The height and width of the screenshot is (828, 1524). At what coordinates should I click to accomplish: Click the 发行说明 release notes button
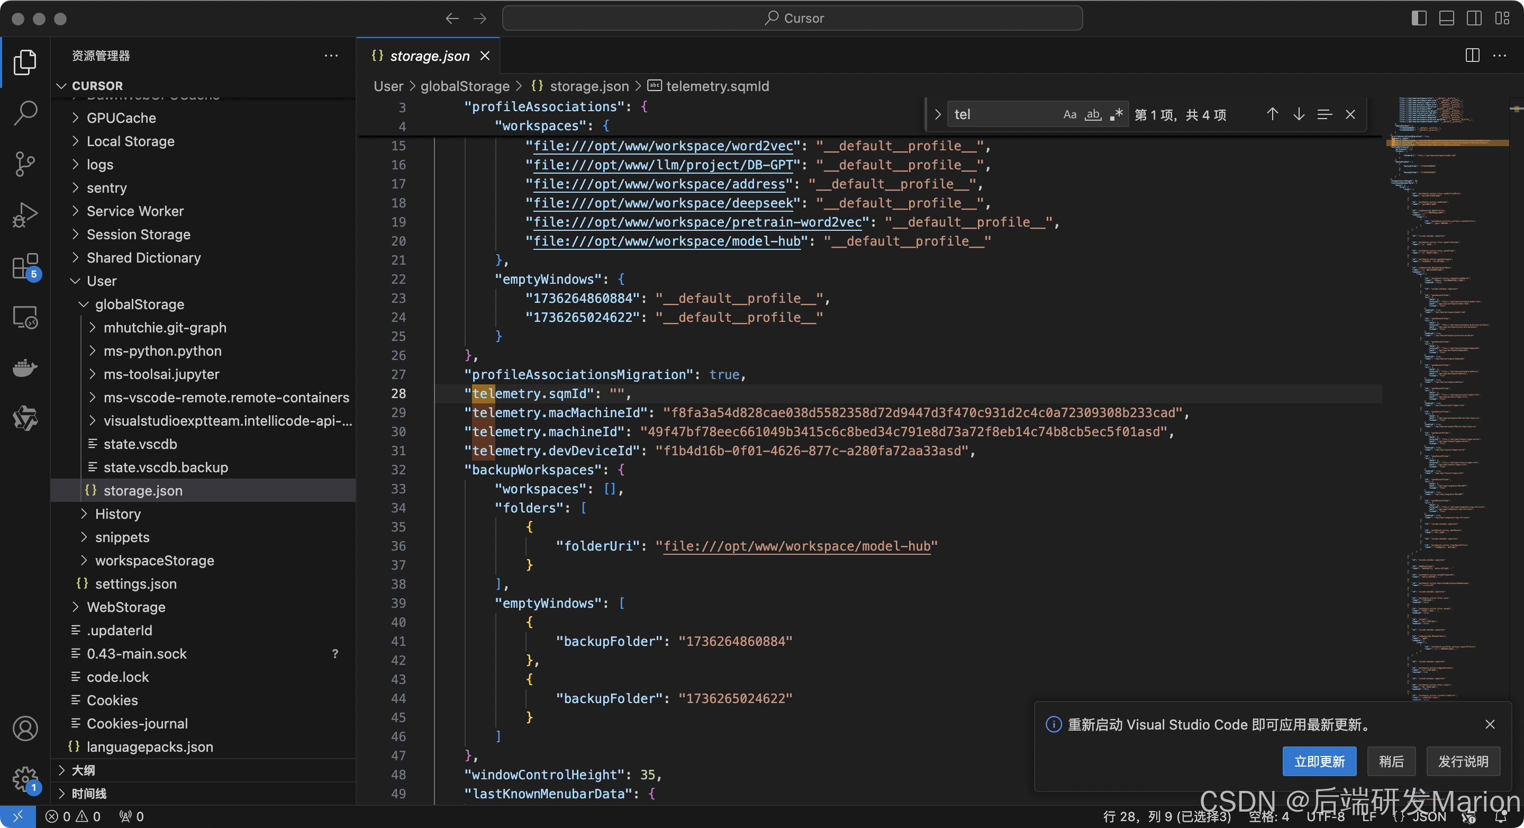pyautogui.click(x=1463, y=761)
